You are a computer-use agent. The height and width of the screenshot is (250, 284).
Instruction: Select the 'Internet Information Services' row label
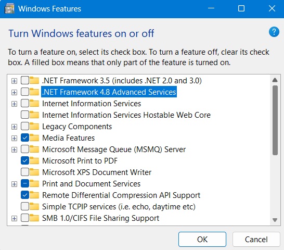point(92,104)
